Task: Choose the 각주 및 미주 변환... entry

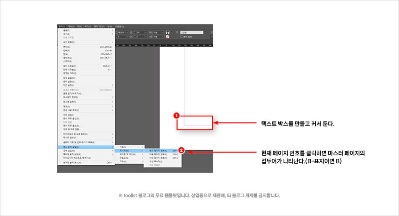Action: (86, 129)
